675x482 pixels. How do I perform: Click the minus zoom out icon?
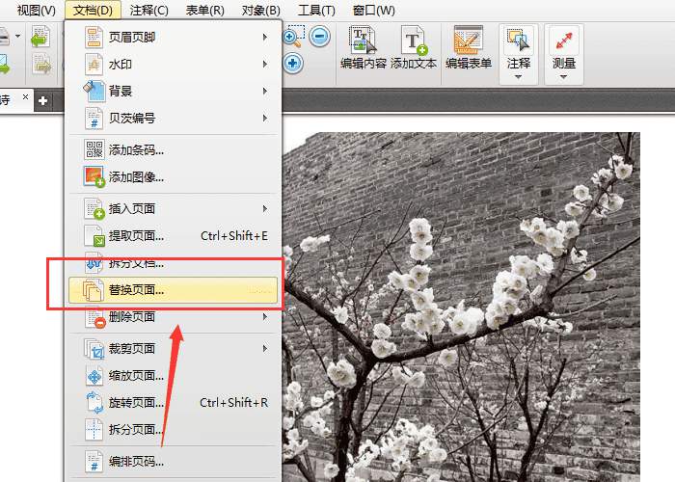320,37
